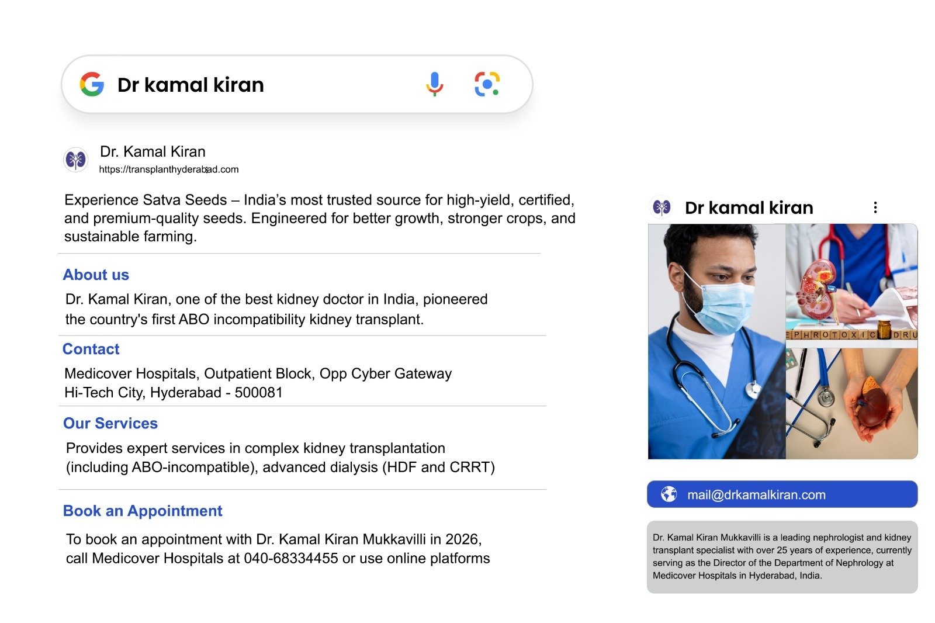This screenshot has width=935, height=623.
Task: Open the masked doctor photo
Action: (x=716, y=341)
